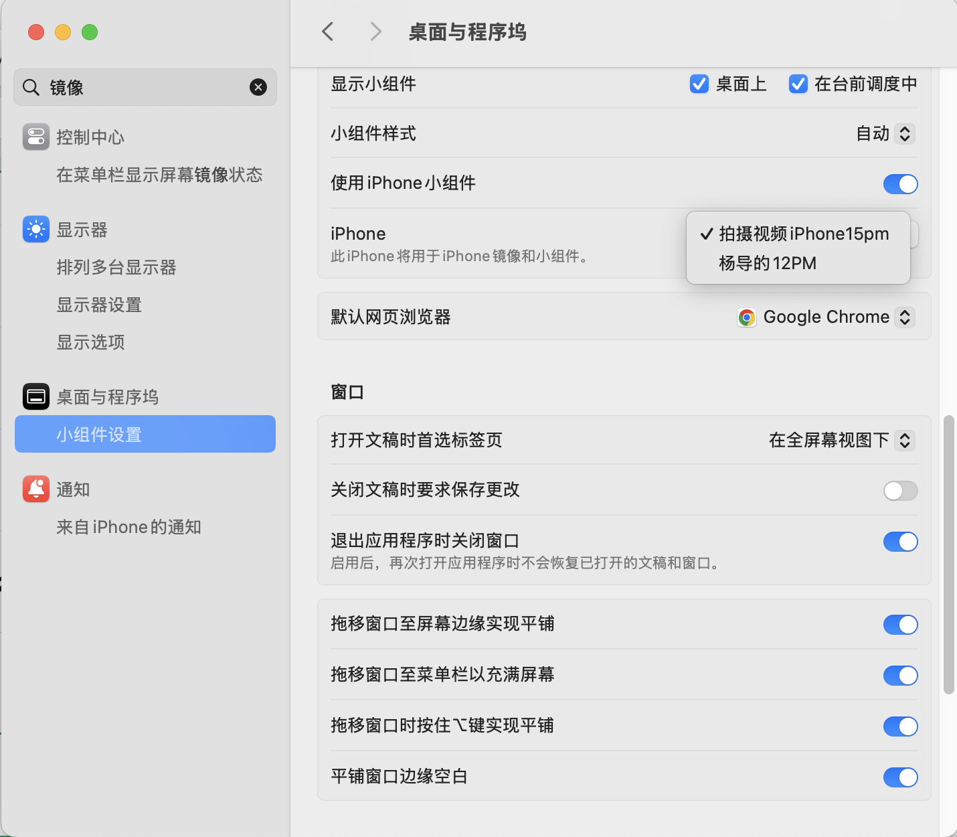Open 显示器 in the sidebar
Screen dimensions: 957x837
[x=145, y=229]
